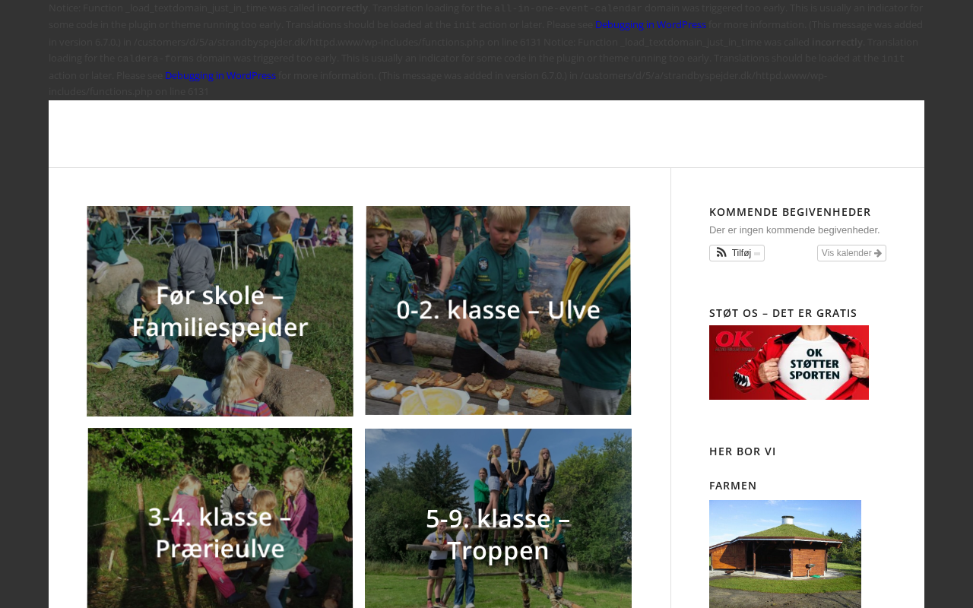The height and width of the screenshot is (608, 973).
Task: Select the 0-2. klasse – Ulve image
Action: pyautogui.click(x=498, y=310)
